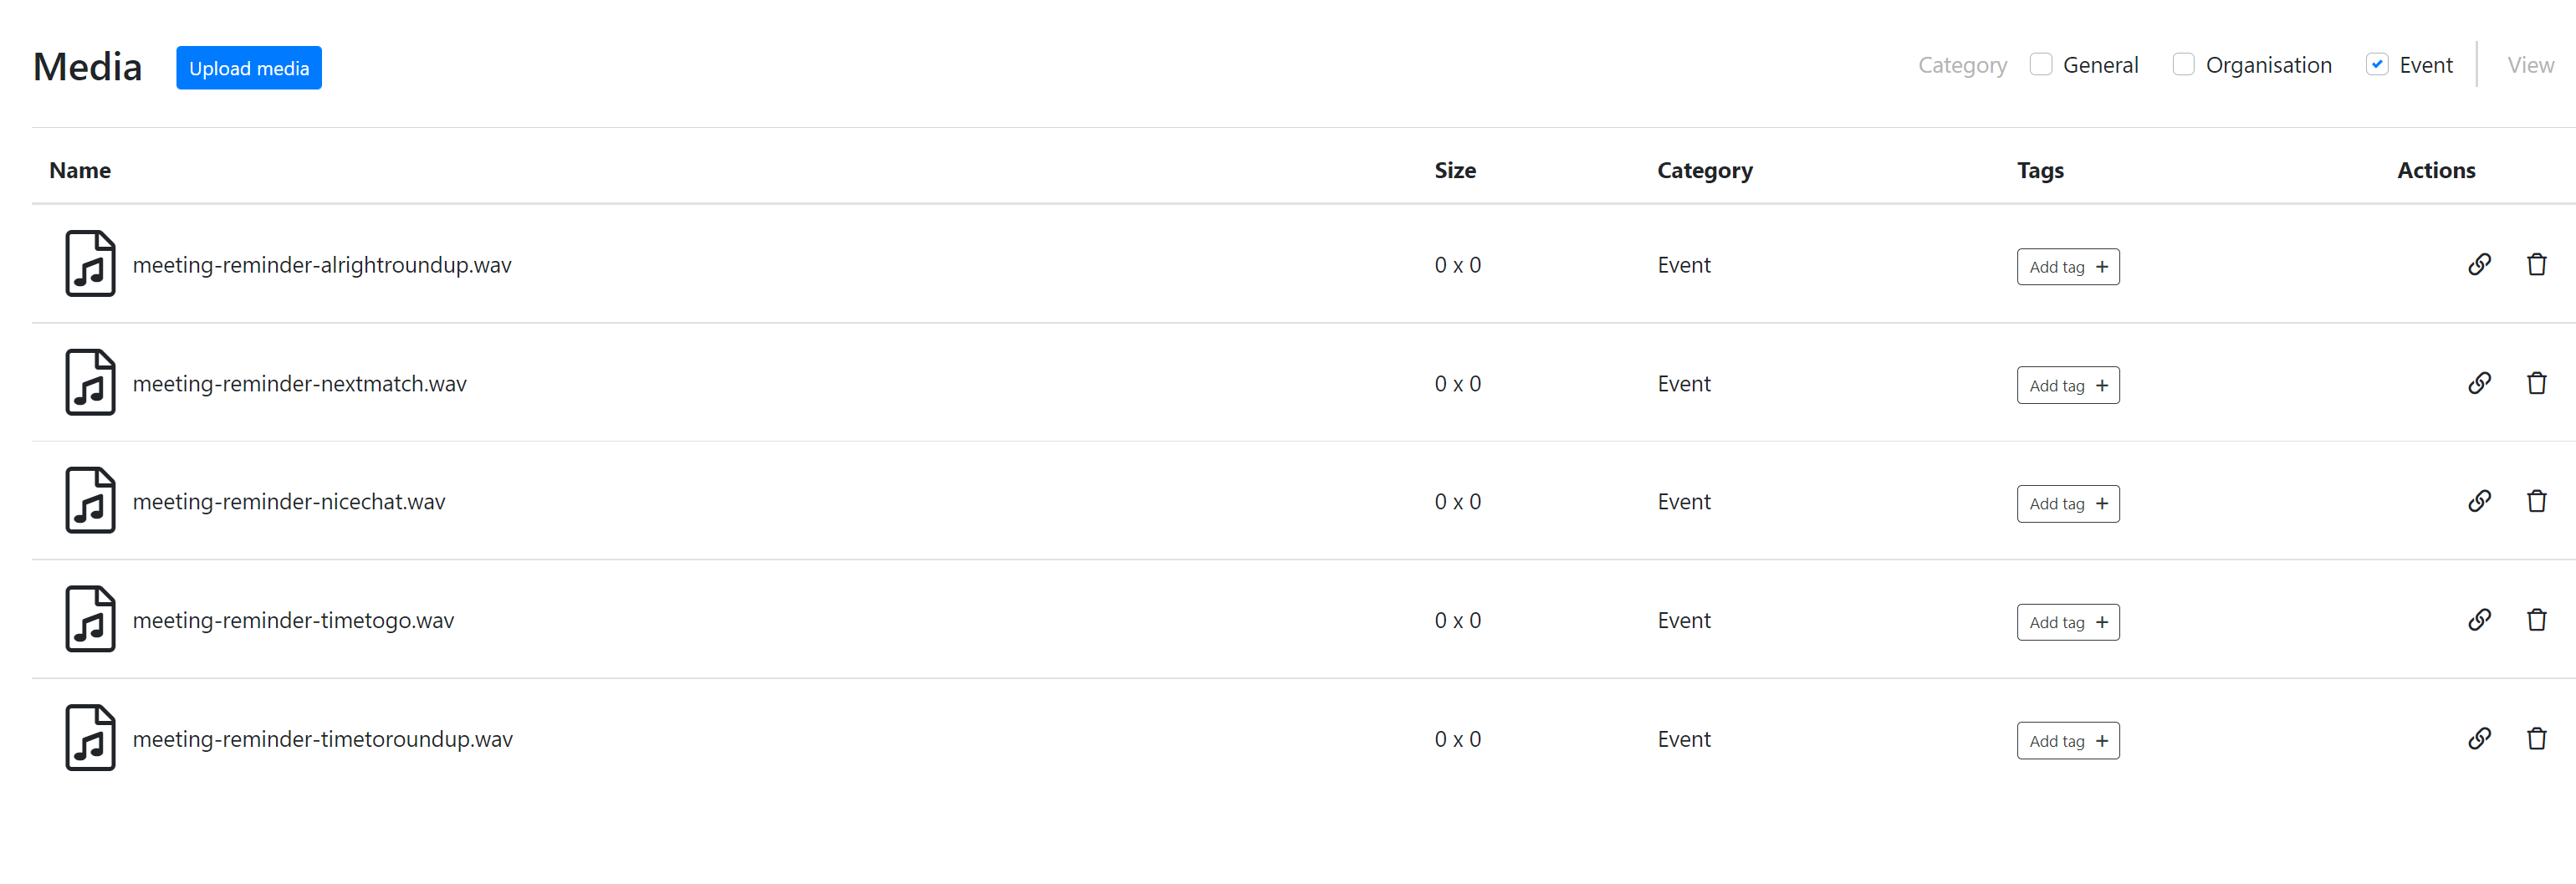Click the Name column header
This screenshot has width=2576, height=884.
(x=80, y=171)
